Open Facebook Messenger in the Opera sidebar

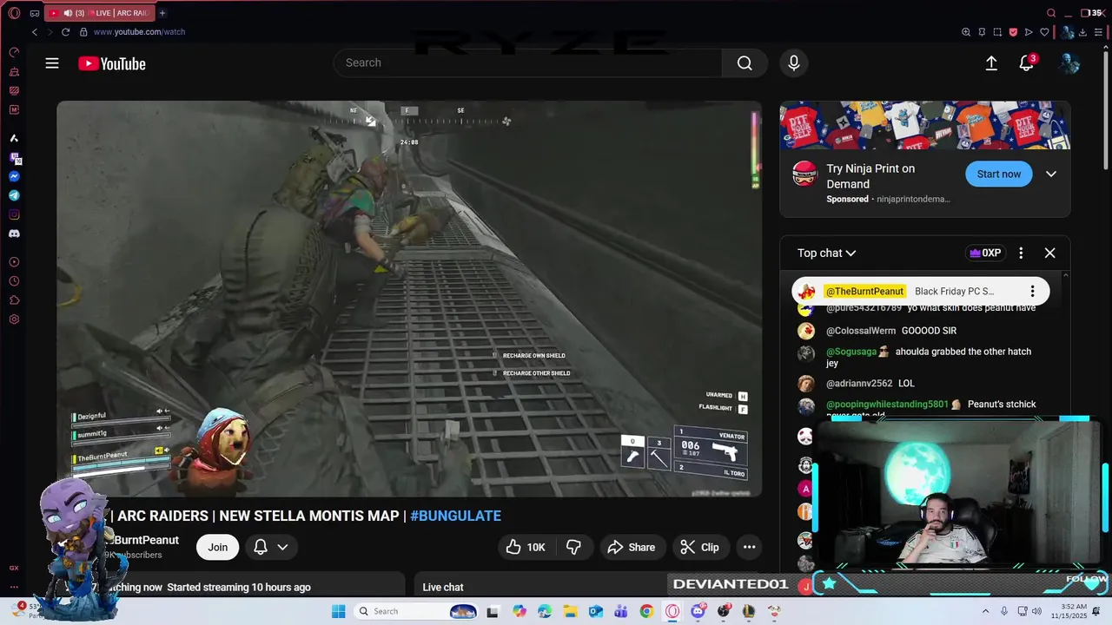pos(14,176)
